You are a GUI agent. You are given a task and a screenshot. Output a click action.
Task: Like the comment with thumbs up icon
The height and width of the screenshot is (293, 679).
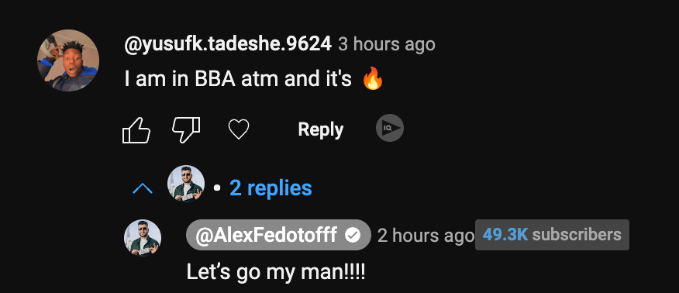136,130
